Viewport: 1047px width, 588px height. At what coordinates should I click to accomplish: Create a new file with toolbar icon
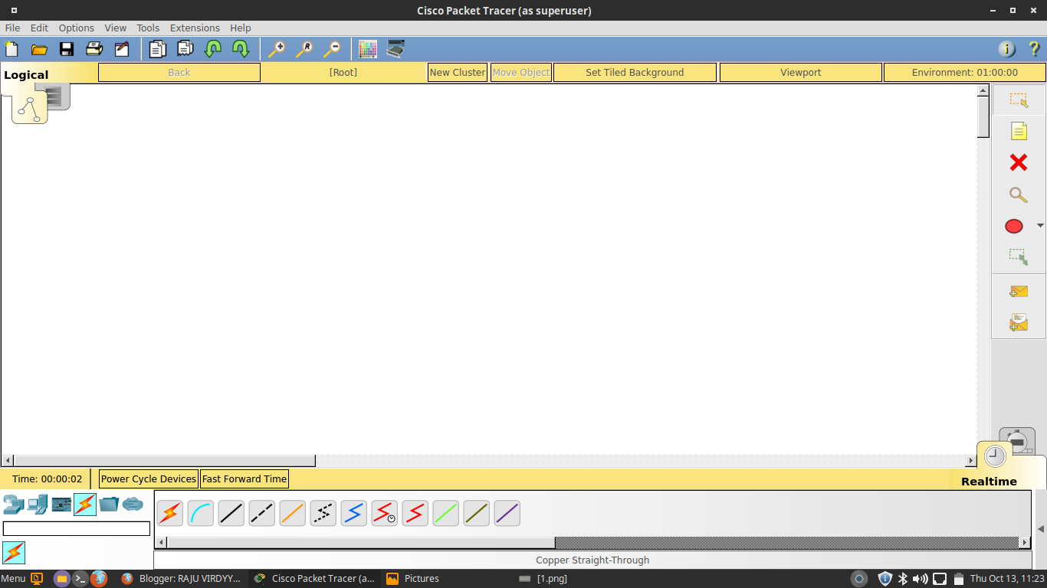(x=11, y=49)
